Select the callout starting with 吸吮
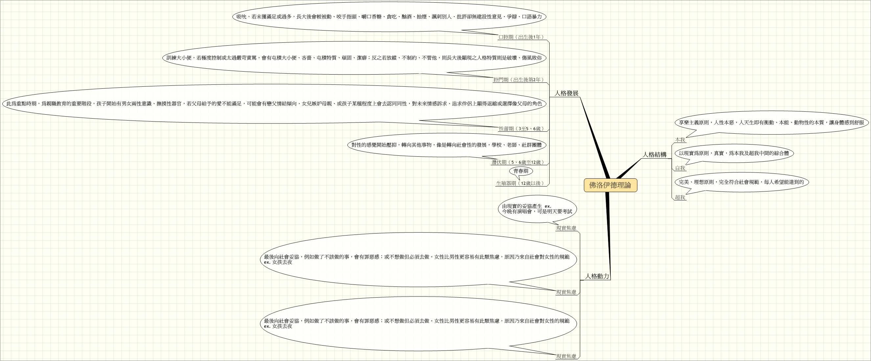 (389, 16)
